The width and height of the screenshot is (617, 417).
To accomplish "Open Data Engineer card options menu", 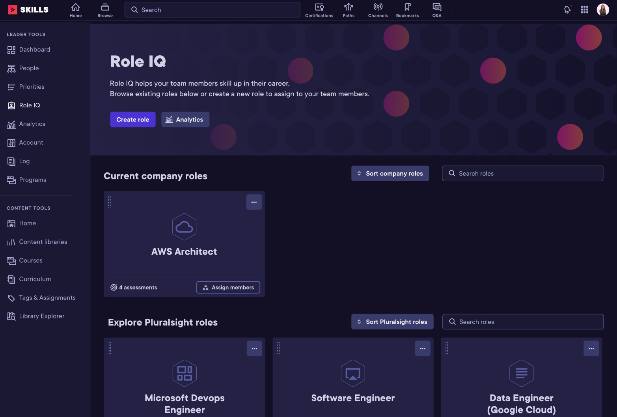I will pyautogui.click(x=591, y=348).
